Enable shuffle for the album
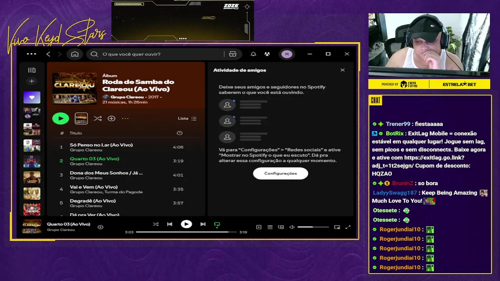 98,118
